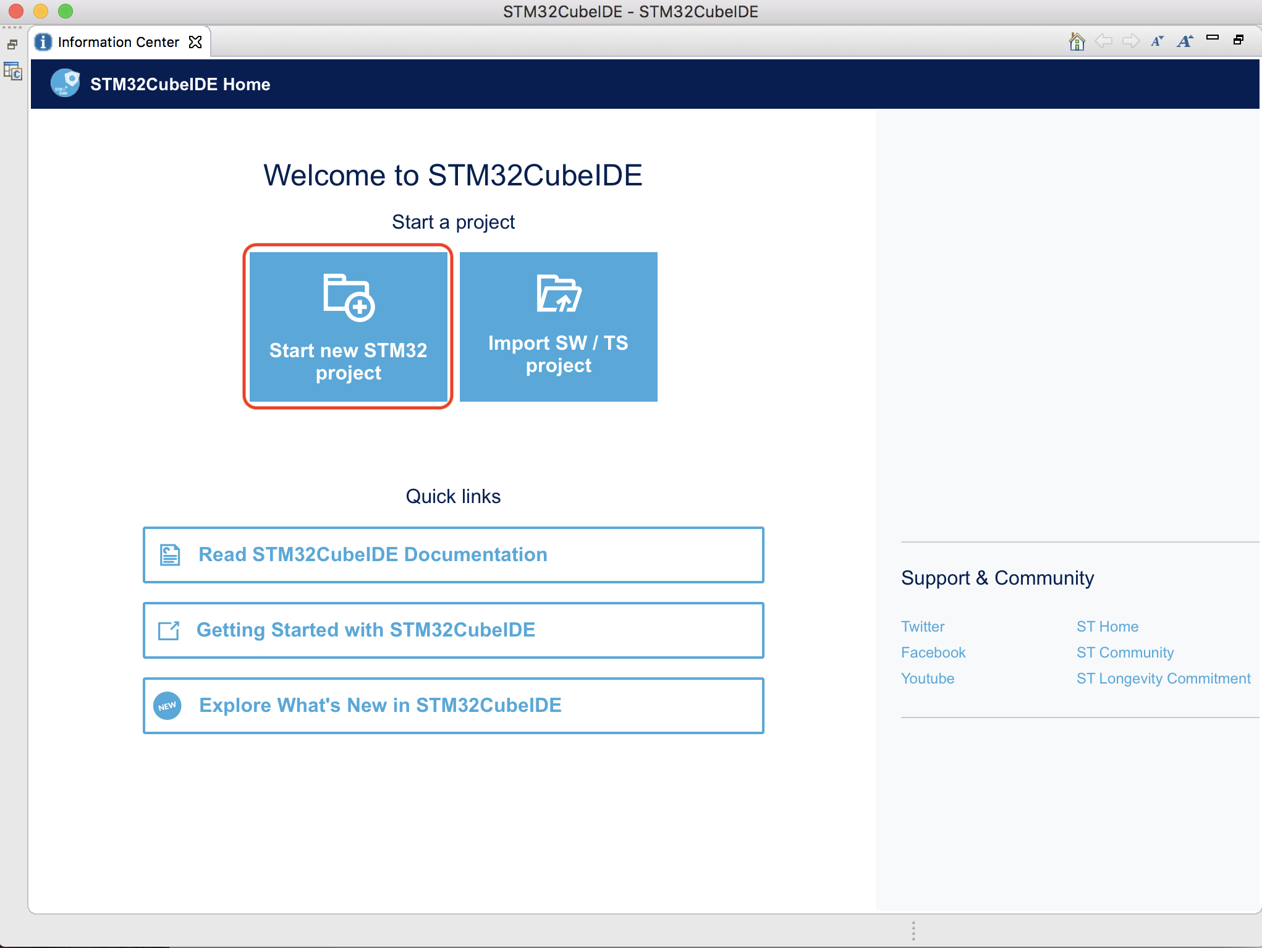Click the navigate back arrow icon
This screenshot has width=1262, height=948.
point(1103,41)
